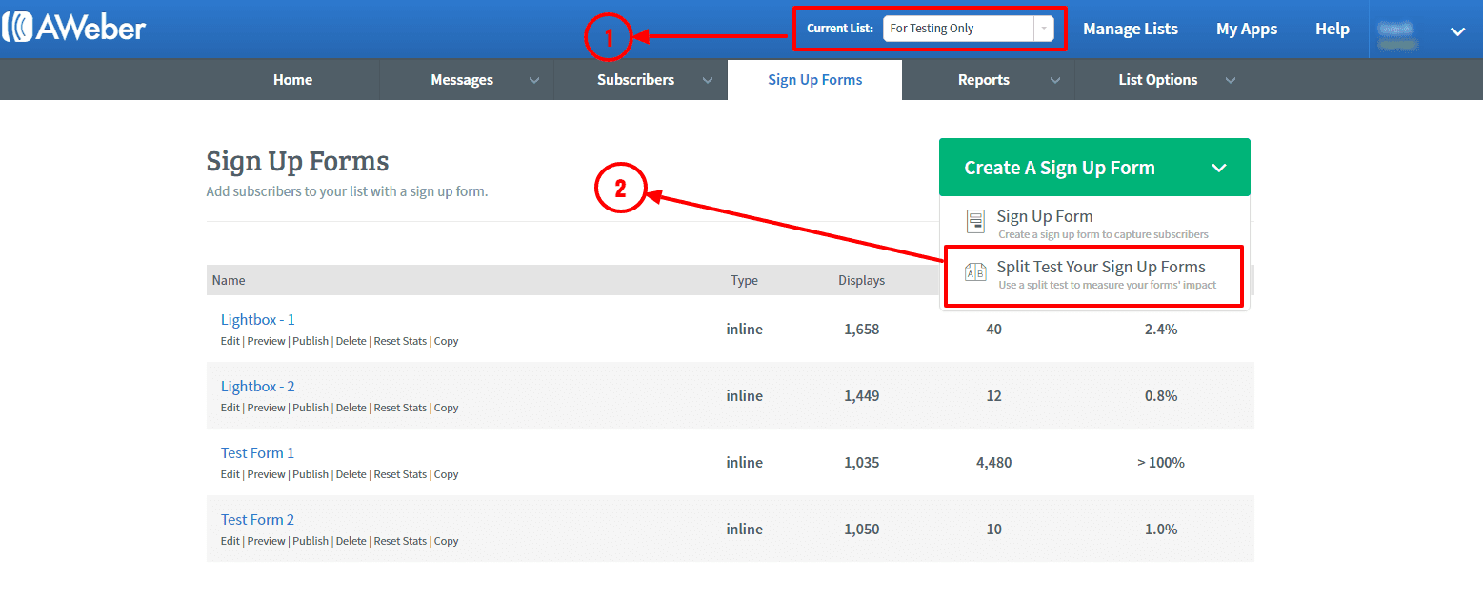The height and width of the screenshot is (600, 1483).
Task: Choose the Sign Up Form menu option
Action: 1044,217
